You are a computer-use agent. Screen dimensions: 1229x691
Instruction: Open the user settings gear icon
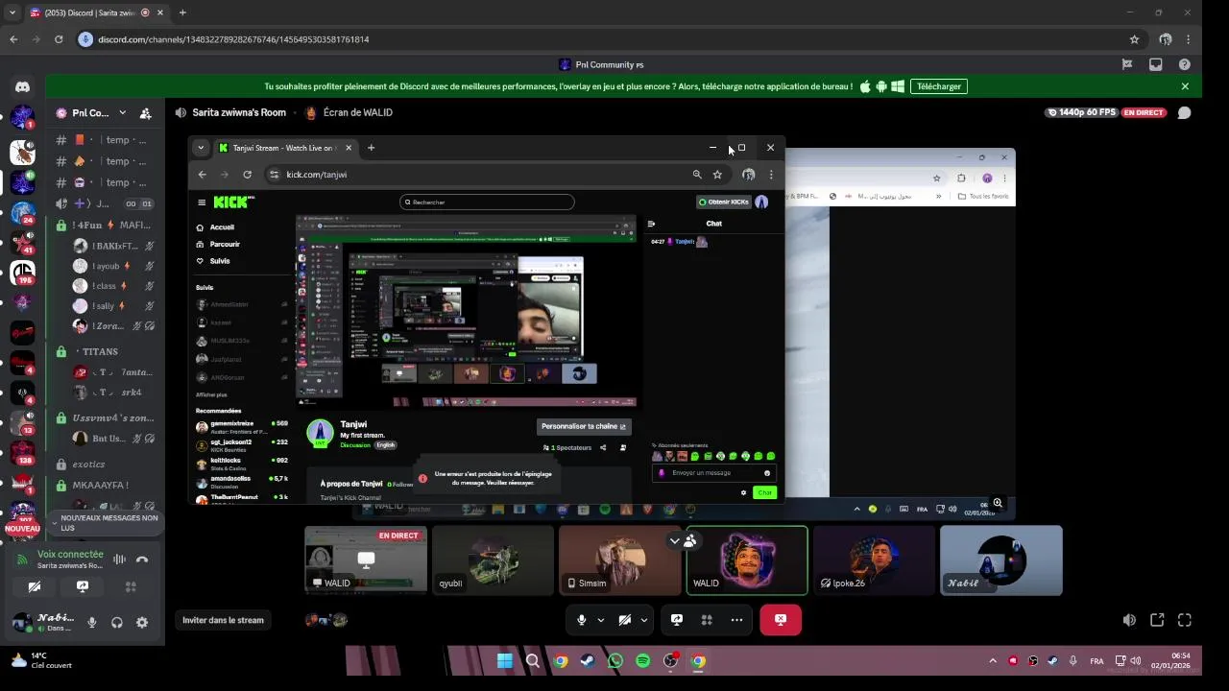click(x=142, y=622)
